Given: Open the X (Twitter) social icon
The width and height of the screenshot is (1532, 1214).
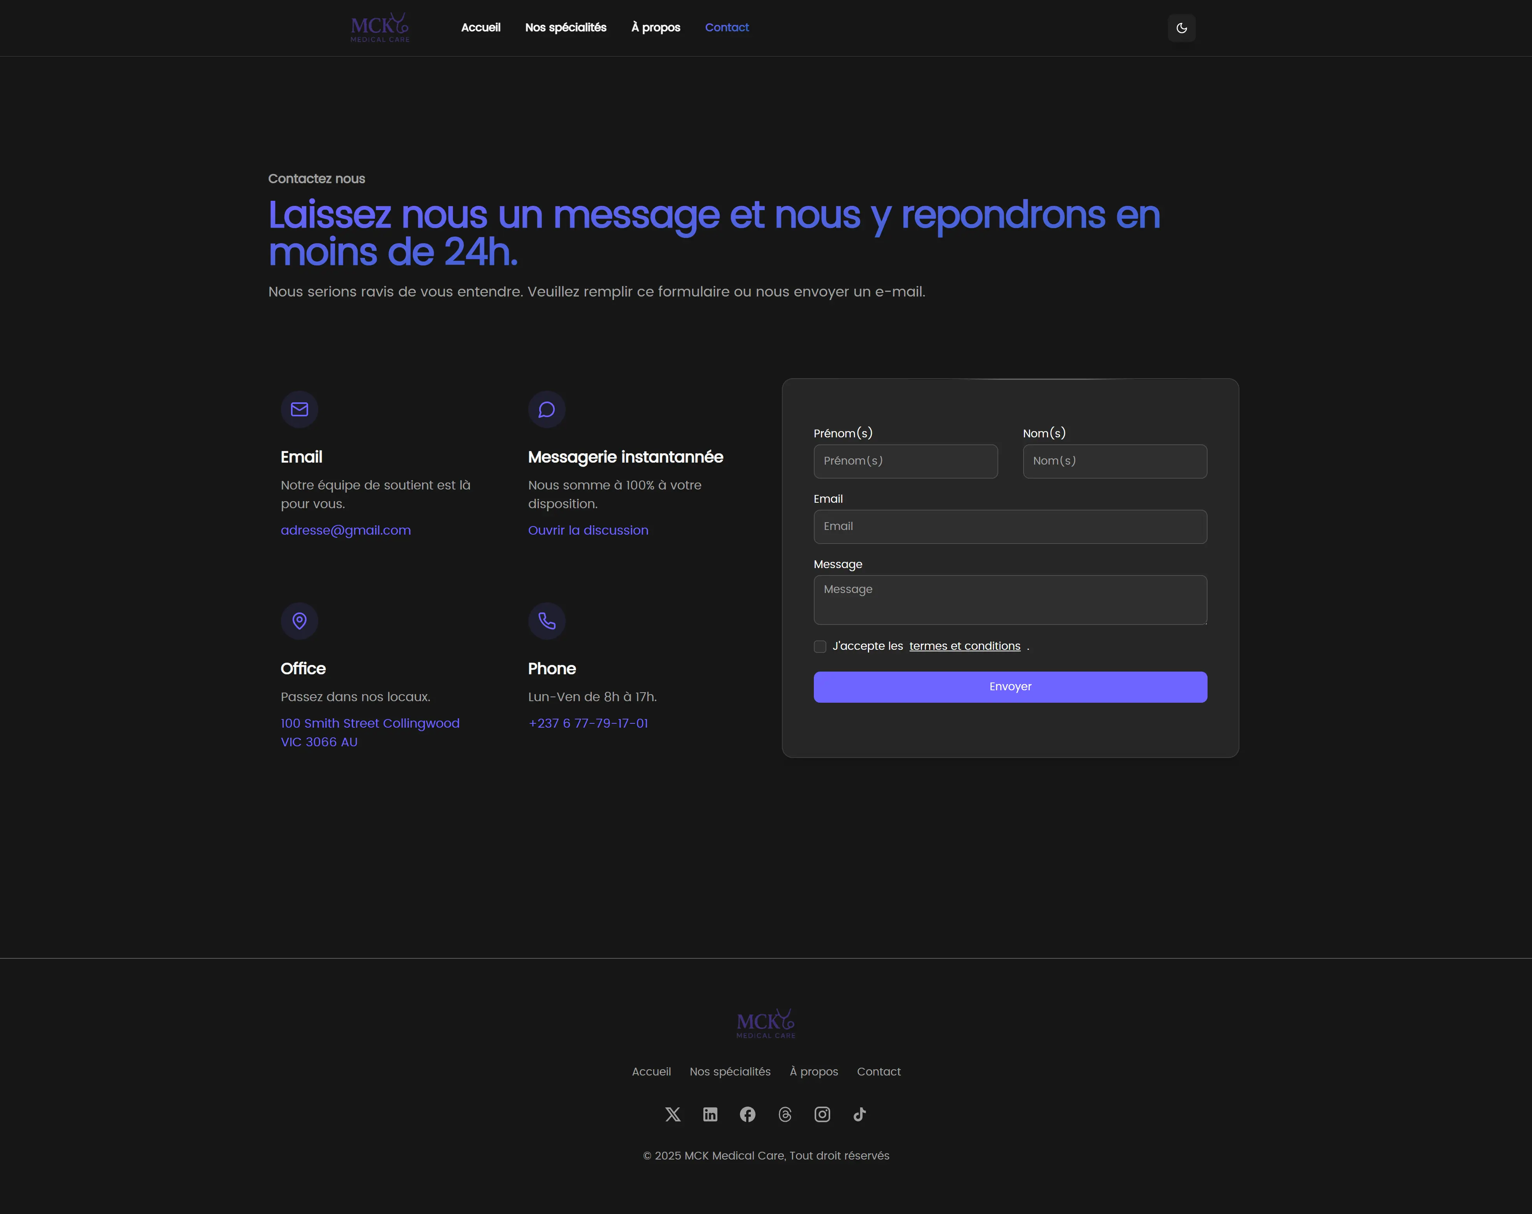Looking at the screenshot, I should coord(672,1114).
